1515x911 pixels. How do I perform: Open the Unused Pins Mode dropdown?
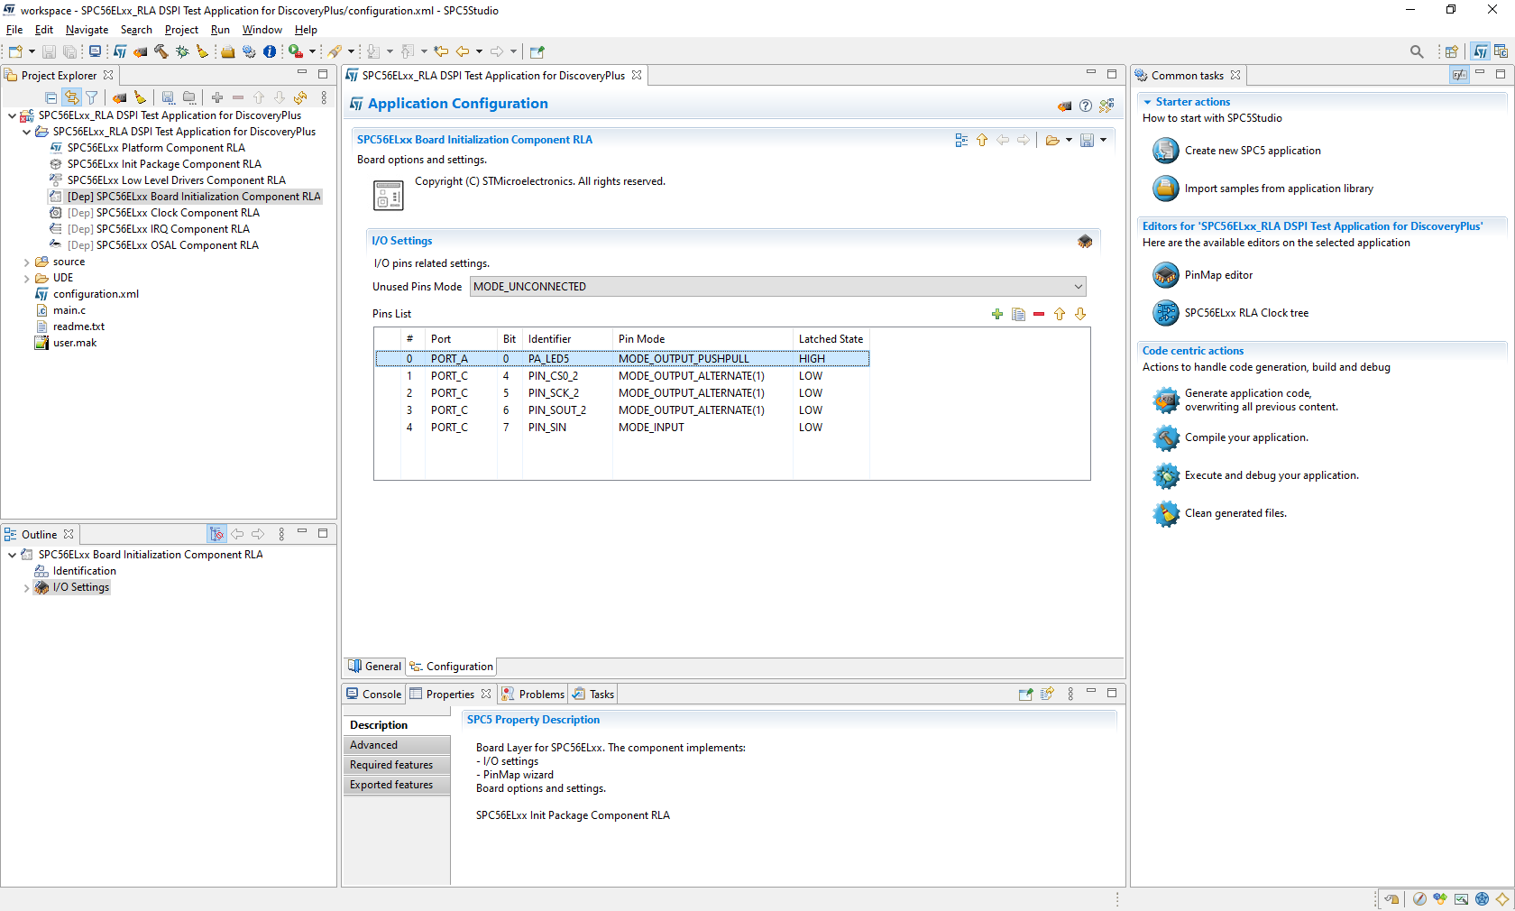click(1079, 286)
